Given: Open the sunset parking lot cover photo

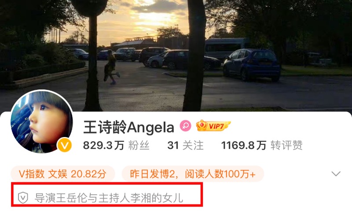Looking at the screenshot, I should pyautogui.click(x=176, y=56).
